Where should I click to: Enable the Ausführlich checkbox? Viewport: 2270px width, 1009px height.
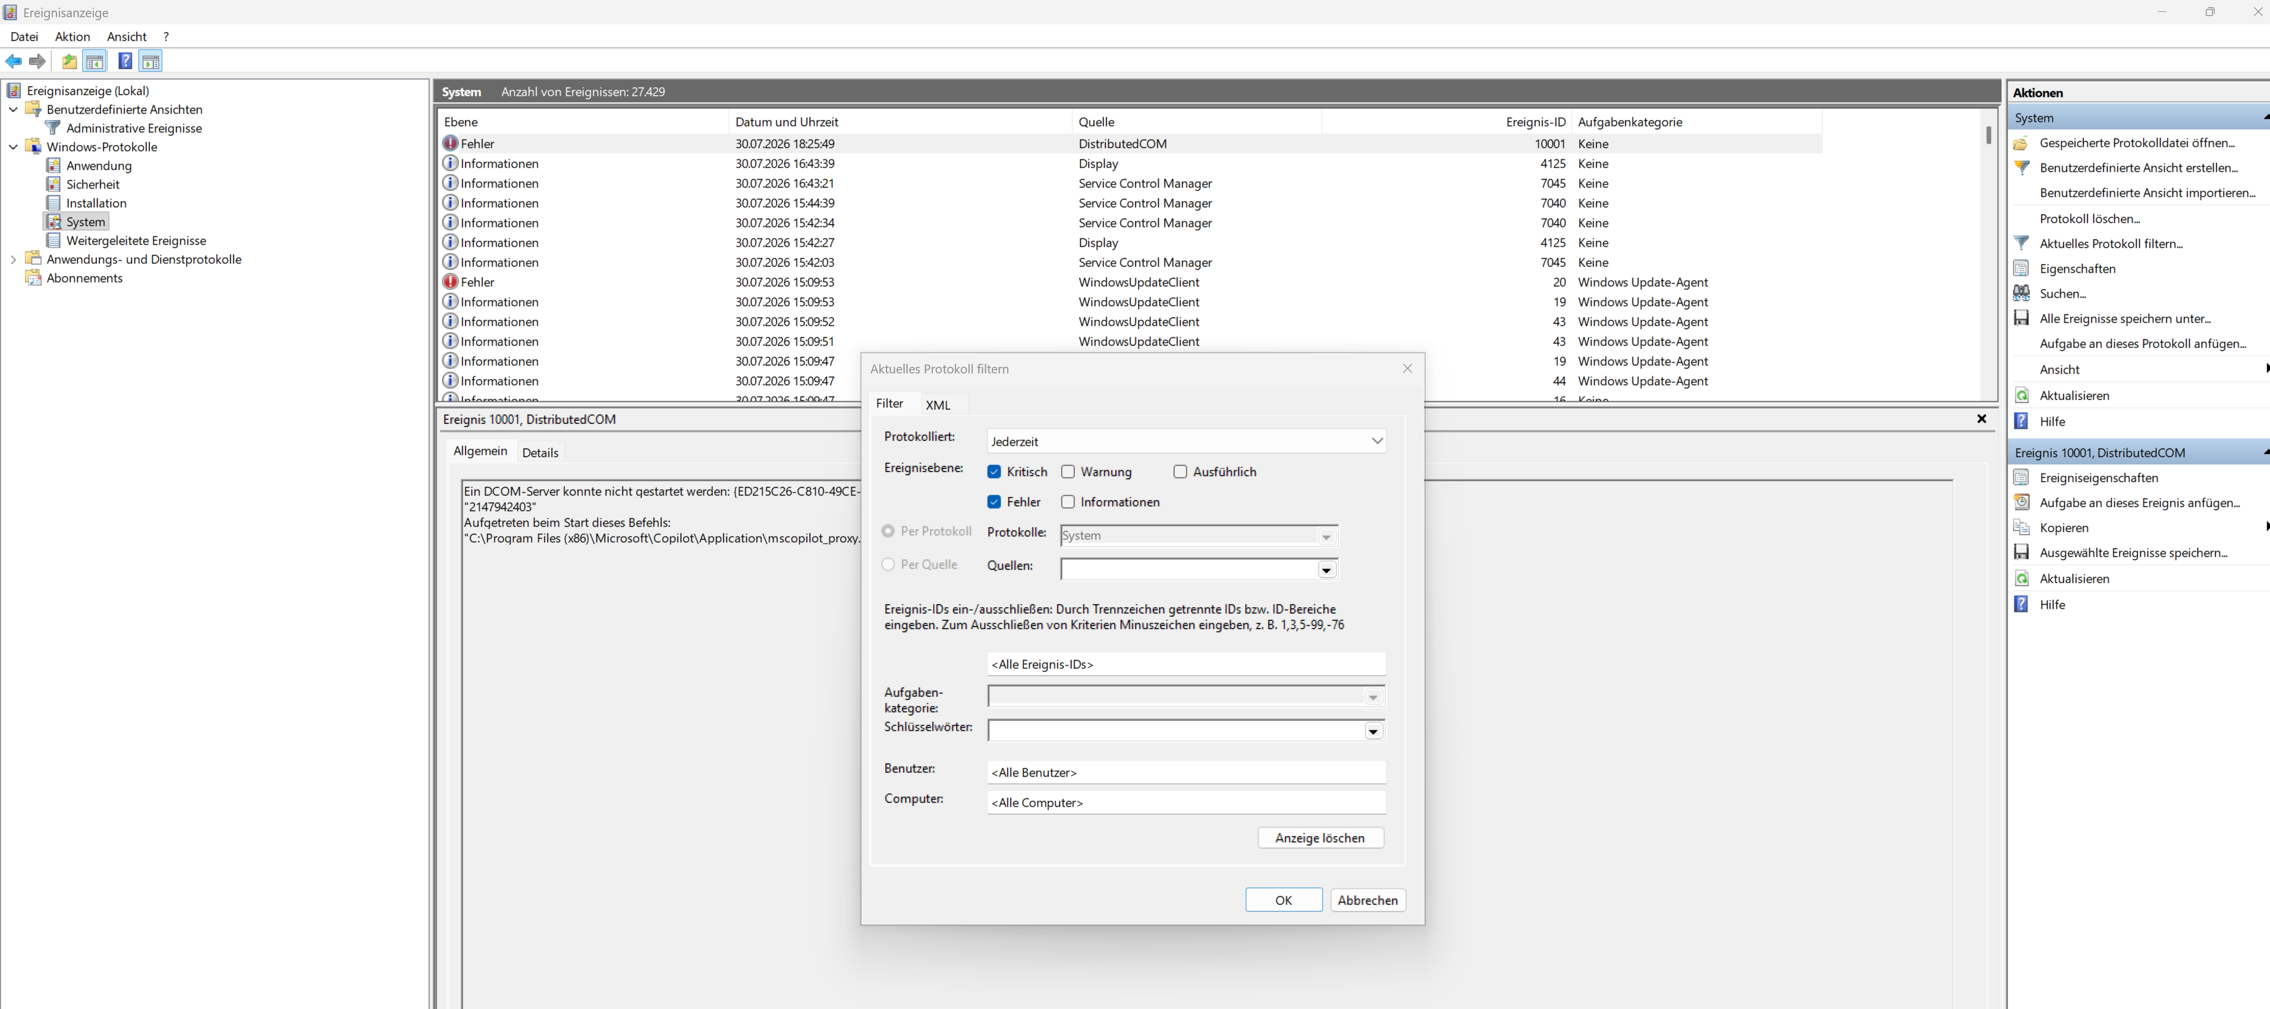[1180, 472]
